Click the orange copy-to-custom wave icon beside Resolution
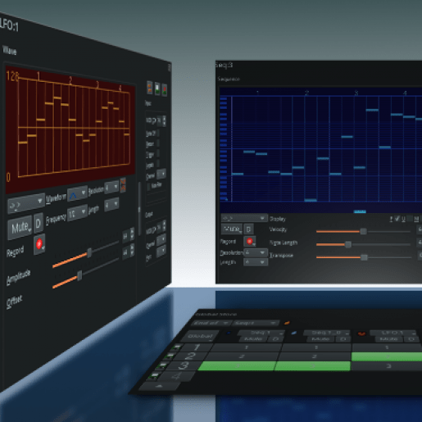422x422 pixels. pyautogui.click(x=123, y=184)
